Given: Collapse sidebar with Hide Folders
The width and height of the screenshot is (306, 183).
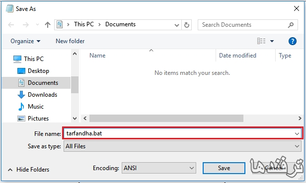Looking at the screenshot, I should click(28, 170).
